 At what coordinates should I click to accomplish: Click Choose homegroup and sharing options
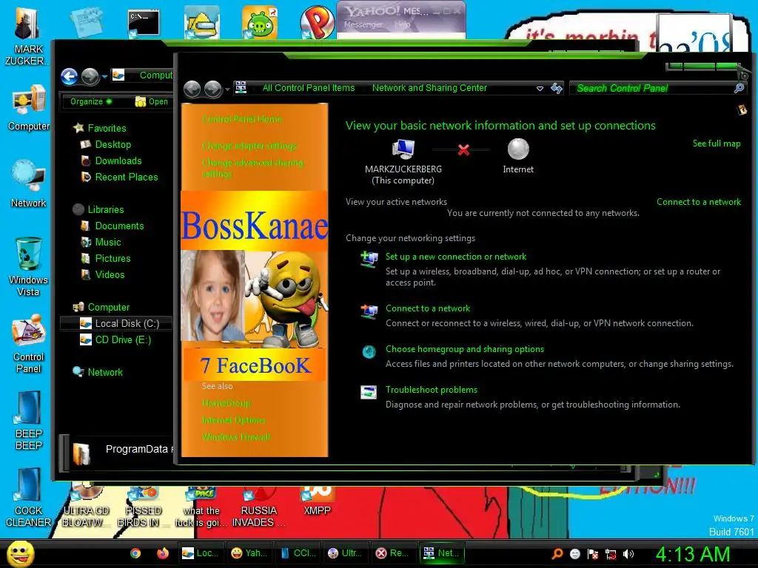coord(465,349)
